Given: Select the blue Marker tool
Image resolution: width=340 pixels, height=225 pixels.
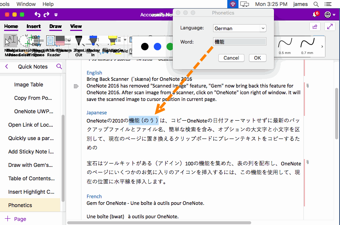Looking at the screenshot, I should [x=93, y=41].
